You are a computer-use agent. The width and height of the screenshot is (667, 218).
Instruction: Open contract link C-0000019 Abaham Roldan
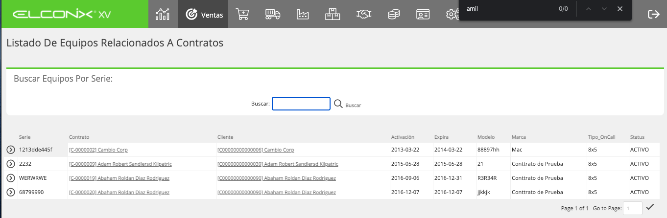click(119, 178)
